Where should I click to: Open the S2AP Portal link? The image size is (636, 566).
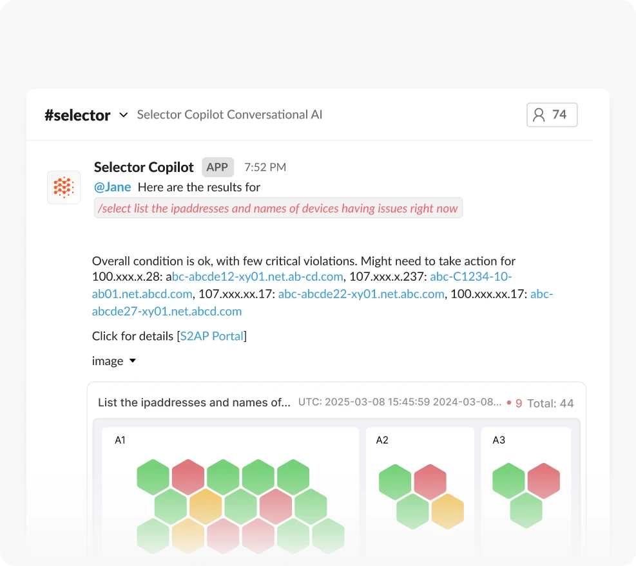(x=211, y=335)
